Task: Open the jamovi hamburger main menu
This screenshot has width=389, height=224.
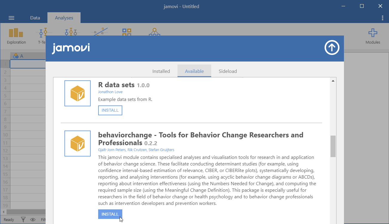Action: pyautogui.click(x=11, y=18)
